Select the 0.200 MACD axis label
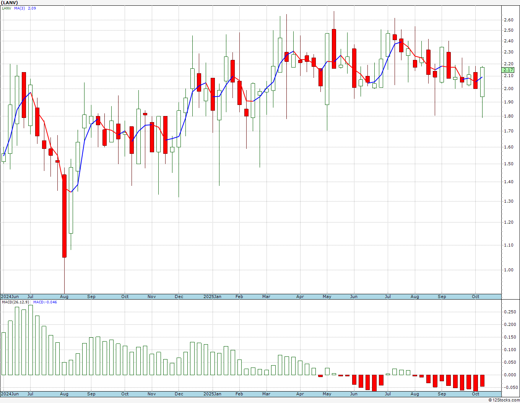This screenshot has height=403, width=520. point(510,324)
